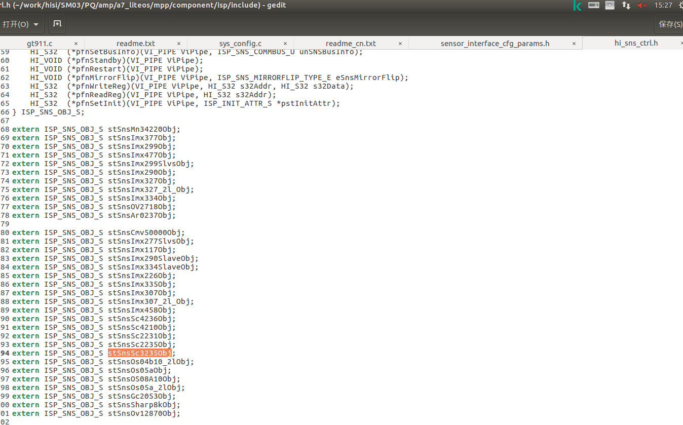Click stSnsImx226Obj in the code
This screenshot has width=683, height=425.
[x=140, y=276]
